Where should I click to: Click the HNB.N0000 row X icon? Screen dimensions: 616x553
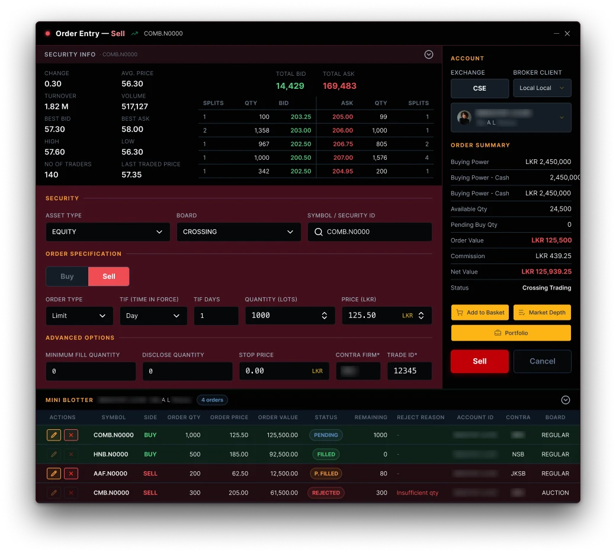[x=71, y=454]
